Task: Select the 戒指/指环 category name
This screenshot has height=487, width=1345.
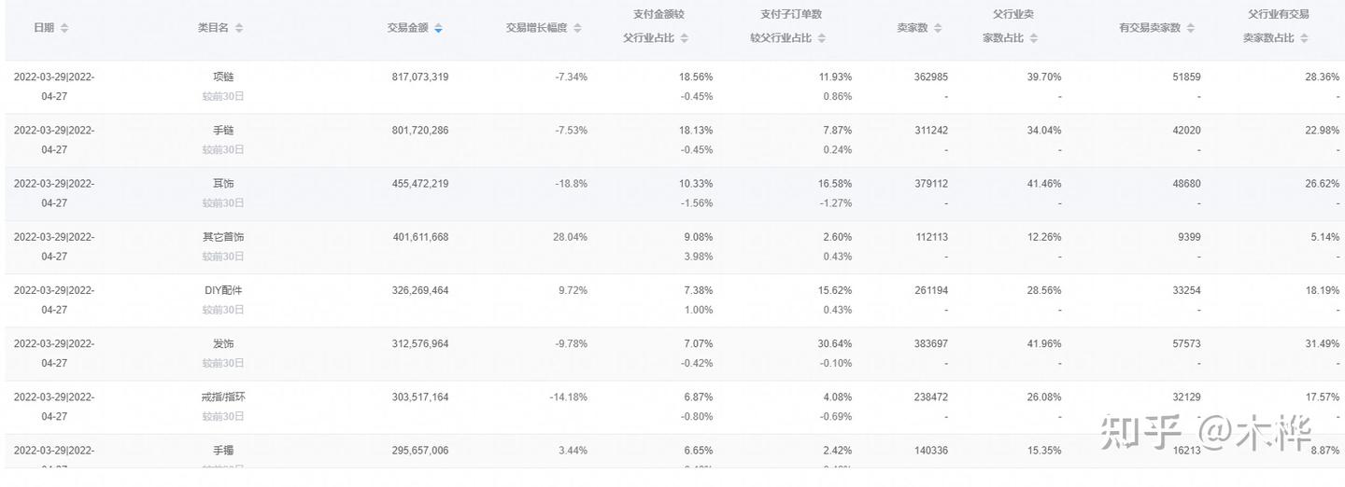Action: click(223, 397)
